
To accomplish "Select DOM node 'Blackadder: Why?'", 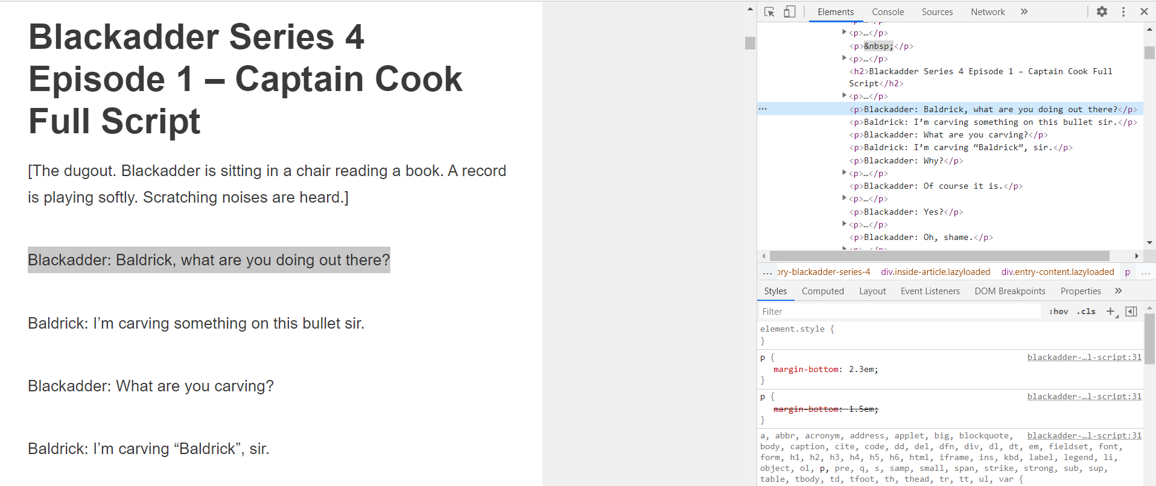I will [906, 160].
